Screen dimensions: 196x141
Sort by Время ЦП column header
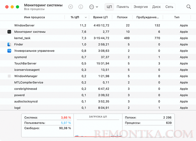100,17
